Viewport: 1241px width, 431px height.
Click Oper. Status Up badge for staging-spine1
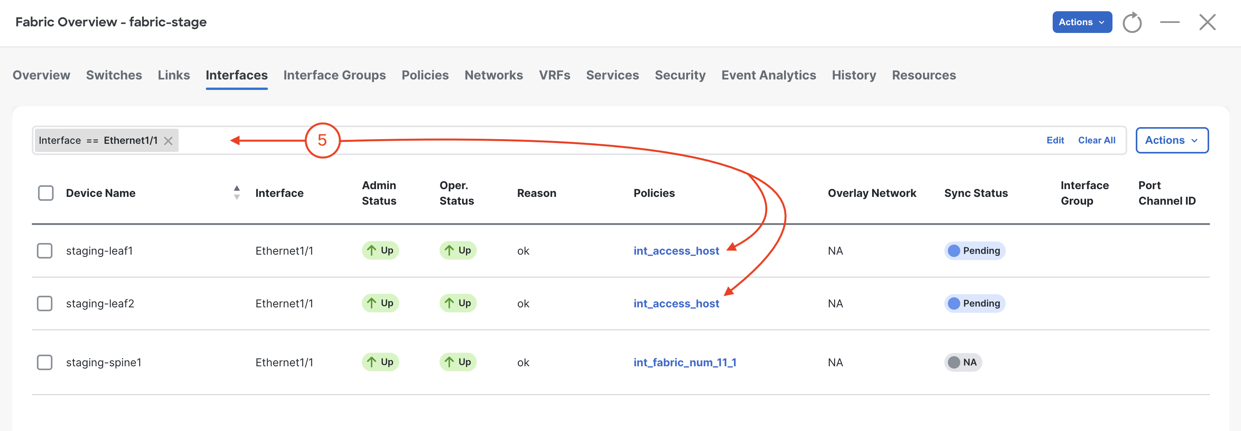point(458,362)
